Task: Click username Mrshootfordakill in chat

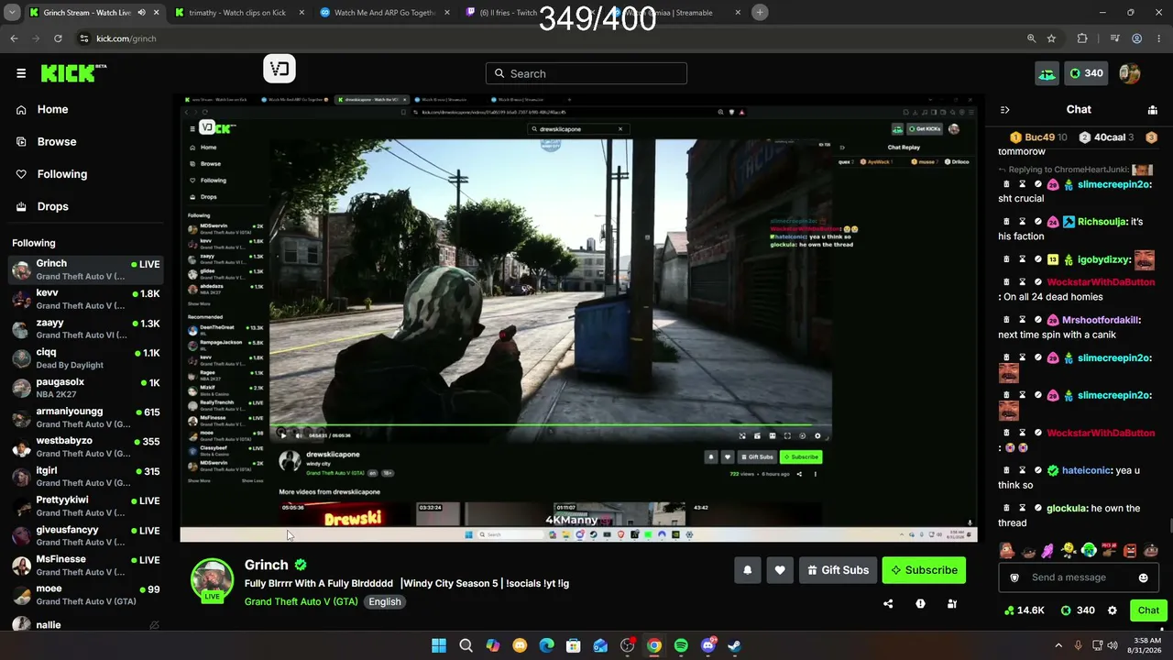Action: 1101,320
